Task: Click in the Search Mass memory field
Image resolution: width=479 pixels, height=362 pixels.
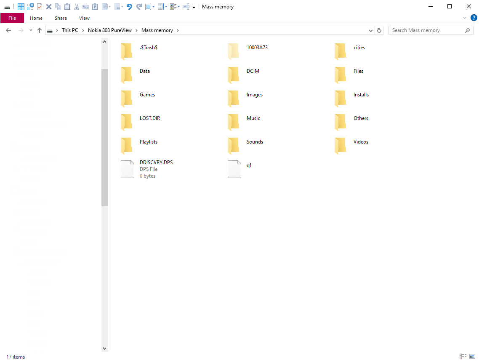Action: (431, 30)
